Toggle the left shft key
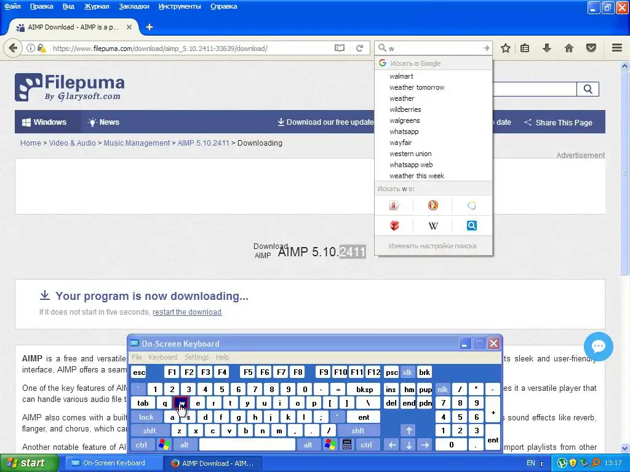 (150, 431)
